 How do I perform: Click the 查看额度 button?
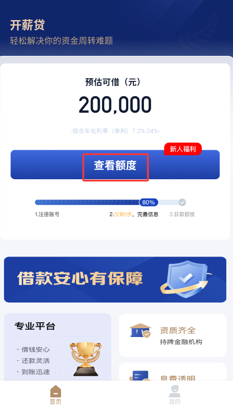pyautogui.click(x=115, y=164)
